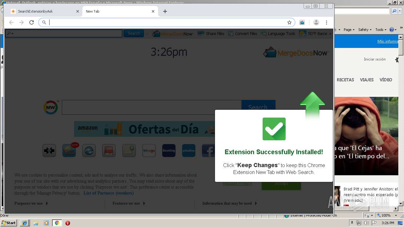Image resolution: width=404 pixels, height=227 pixels.
Task: Close the New Tab tab
Action: point(153,11)
